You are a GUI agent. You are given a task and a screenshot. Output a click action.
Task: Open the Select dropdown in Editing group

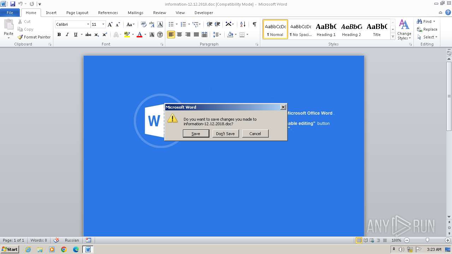pos(427,37)
